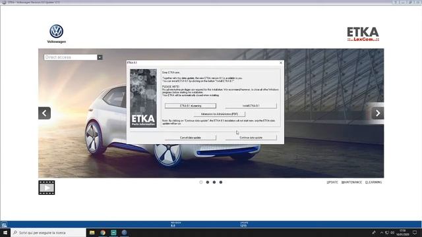The image size is (422, 237).
Task: Open File Explorer from the taskbar
Action: (x=92, y=232)
